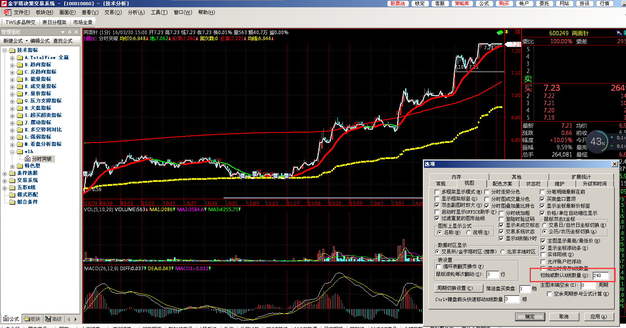Click TWS多品种交 toolbar item
Viewport: 626px width, 328px height.
point(21,22)
